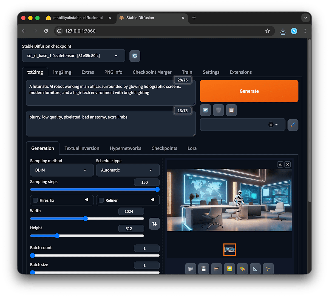Screen dimensions: 329x297
Task: Open the Checkpoint Merger tab
Action: click(152, 72)
